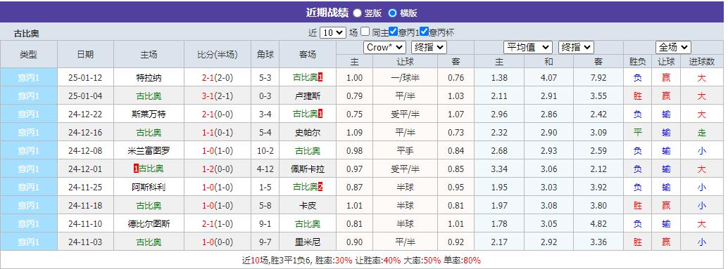Click the 1-1(0-1) score on 24-12-16
The image size is (728, 269).
coord(218,133)
